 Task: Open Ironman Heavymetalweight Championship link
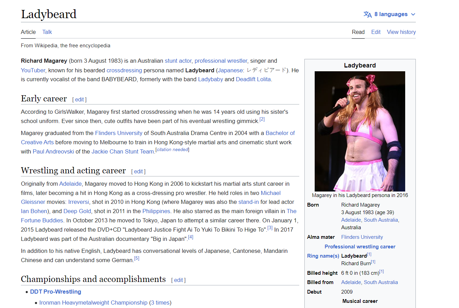tap(93, 303)
